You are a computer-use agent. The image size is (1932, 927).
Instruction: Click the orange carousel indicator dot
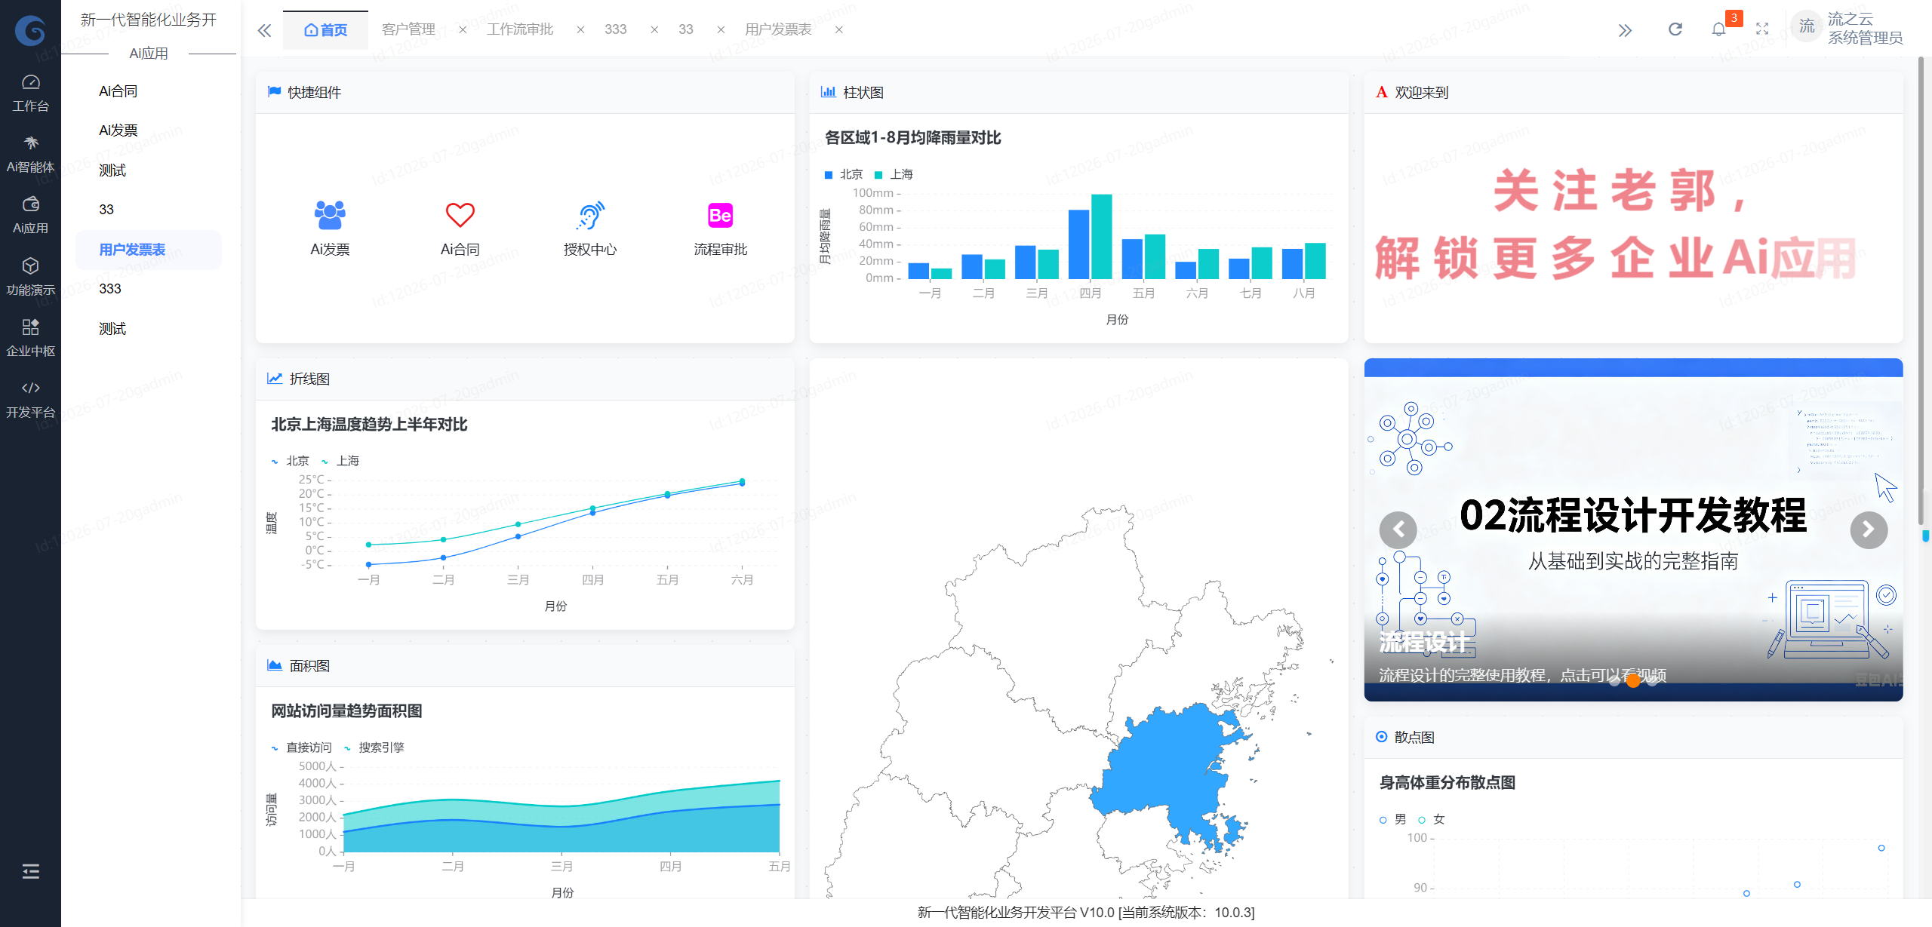[1633, 680]
